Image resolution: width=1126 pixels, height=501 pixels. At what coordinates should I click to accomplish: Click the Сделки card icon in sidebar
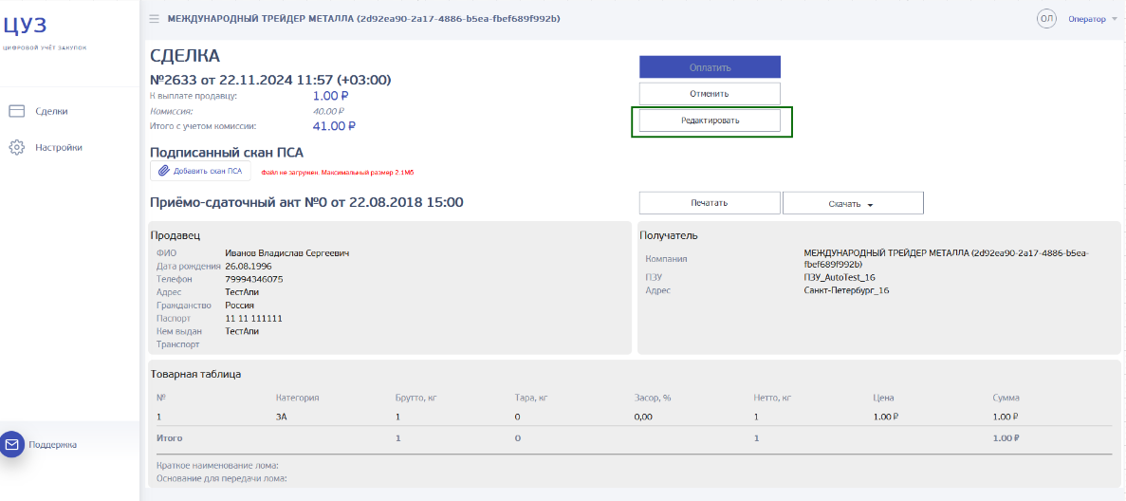coord(16,111)
